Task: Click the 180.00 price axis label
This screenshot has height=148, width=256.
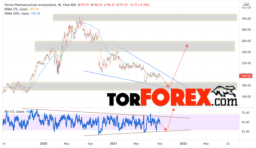Action: [246, 85]
